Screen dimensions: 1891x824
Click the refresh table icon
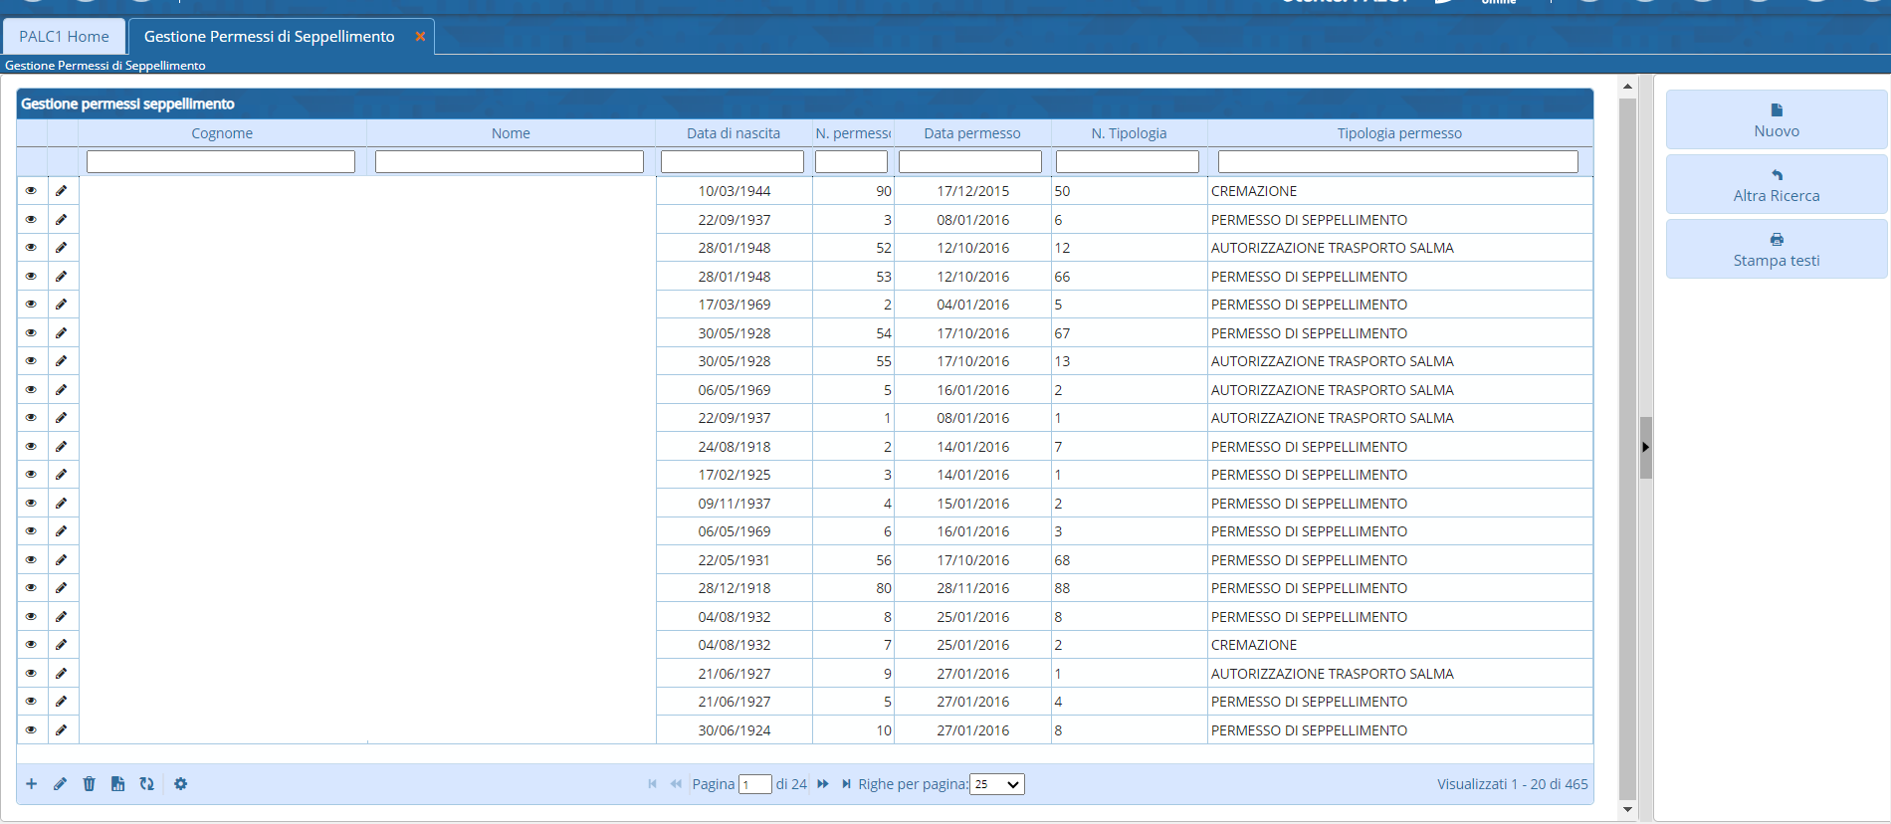click(x=146, y=784)
